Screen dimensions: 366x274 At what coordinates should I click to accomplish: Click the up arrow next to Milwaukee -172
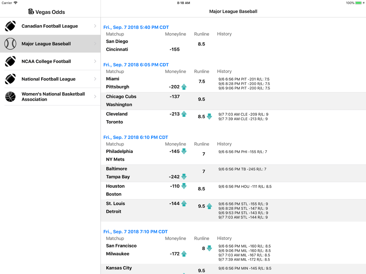pos(184,254)
